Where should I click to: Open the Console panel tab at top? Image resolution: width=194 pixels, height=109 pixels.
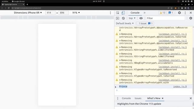(135, 13)
